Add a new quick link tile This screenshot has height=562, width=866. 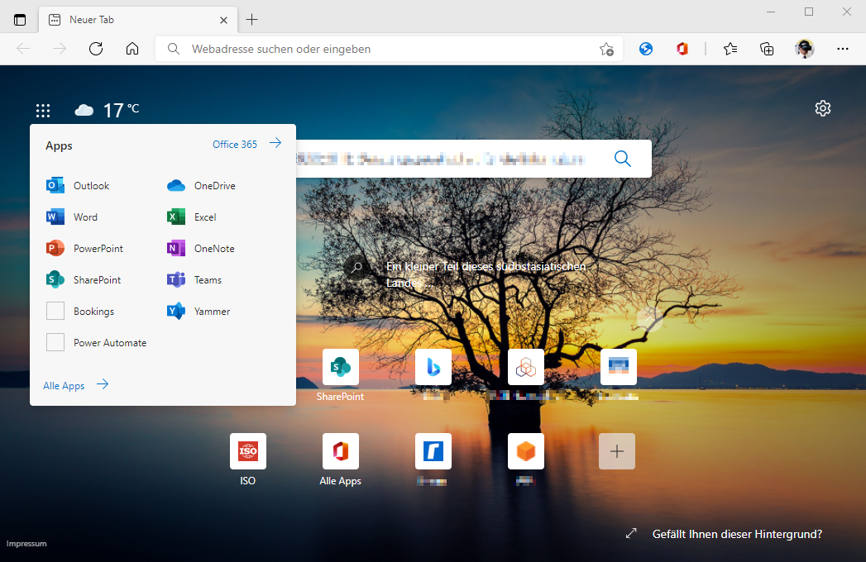tap(616, 451)
